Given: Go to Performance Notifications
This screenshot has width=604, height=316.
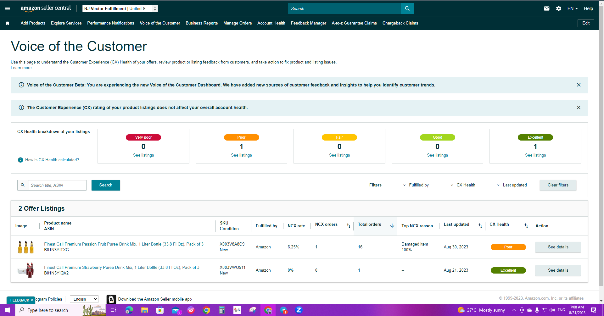Looking at the screenshot, I should click(111, 23).
